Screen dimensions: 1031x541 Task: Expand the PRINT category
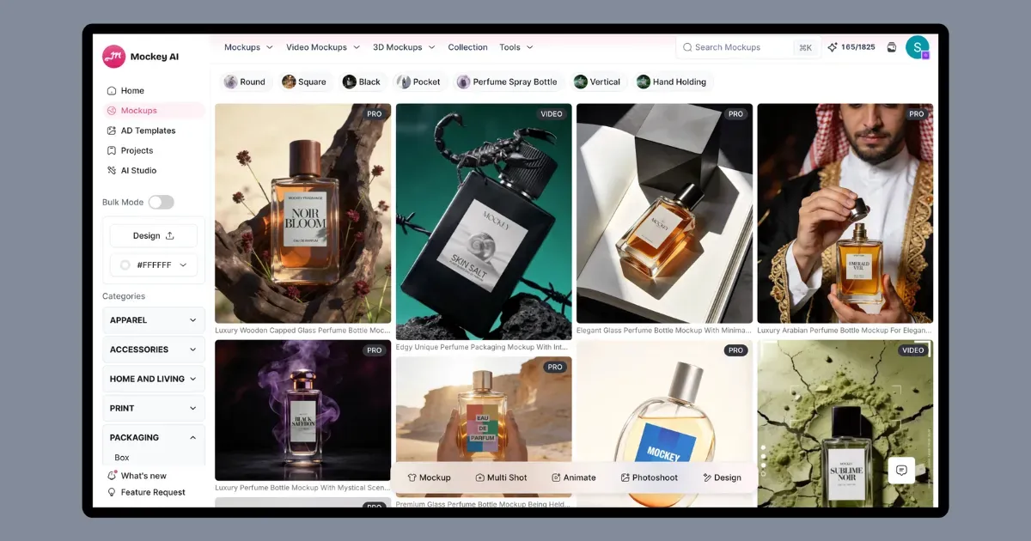click(154, 408)
